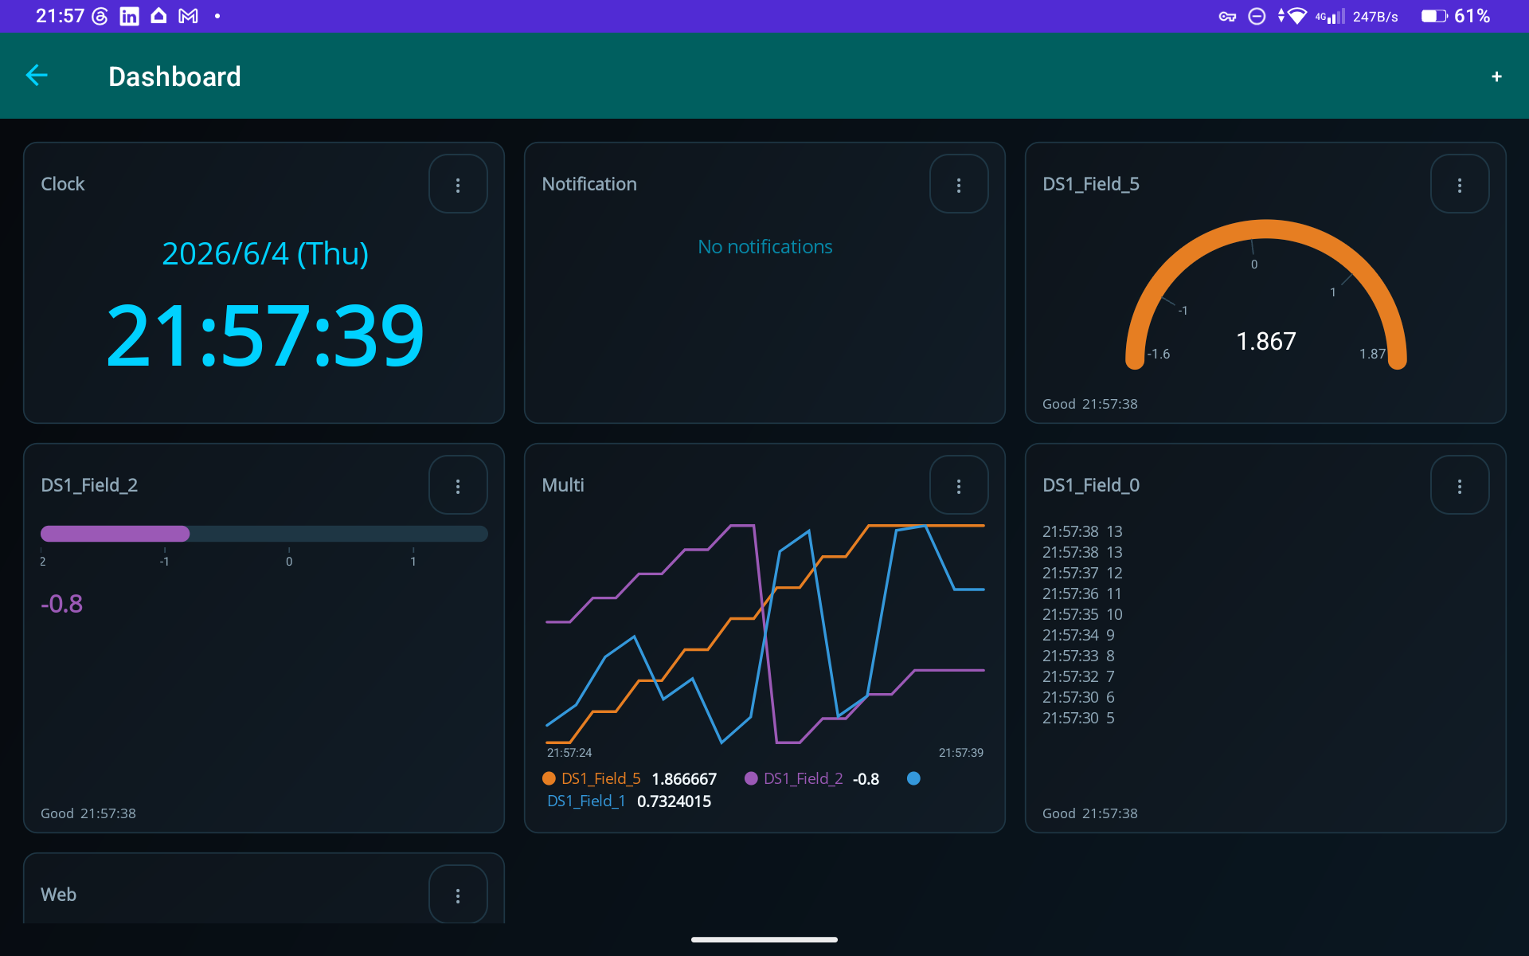Tap the log row 21:57:33 8
Image resolution: width=1529 pixels, height=956 pixels.
pos(1078,656)
